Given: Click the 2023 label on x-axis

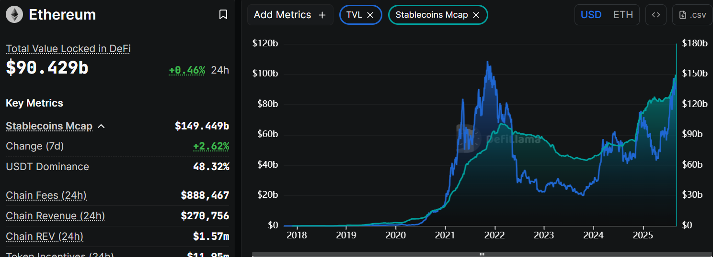Looking at the screenshot, I should [x=544, y=235].
